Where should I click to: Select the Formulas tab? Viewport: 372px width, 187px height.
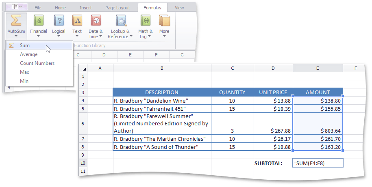(152, 8)
